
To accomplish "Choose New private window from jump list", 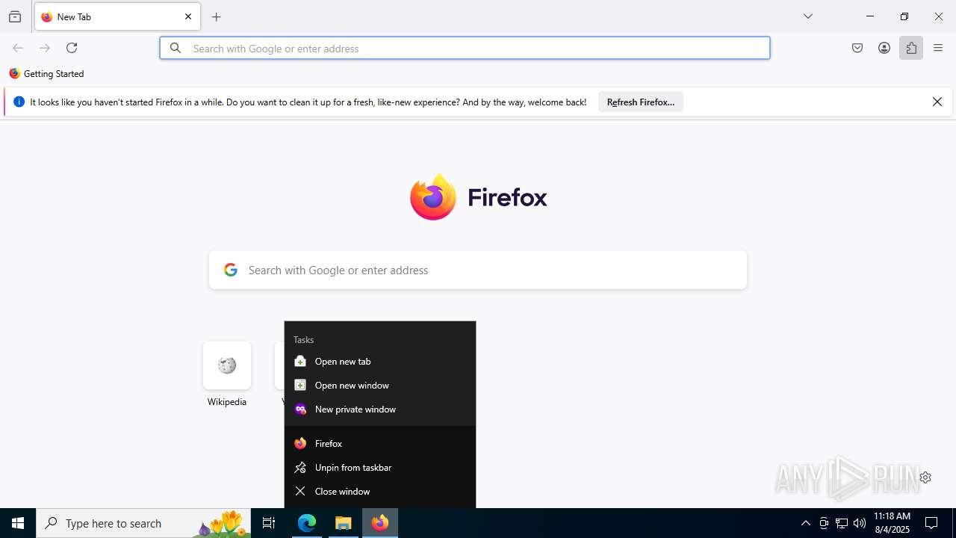I will [x=380, y=409].
